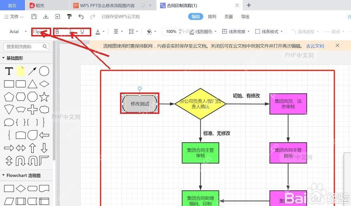Viewport: 351px width, 206px height.
Task: Toggle underline formatting (U)
Action: pos(82,32)
